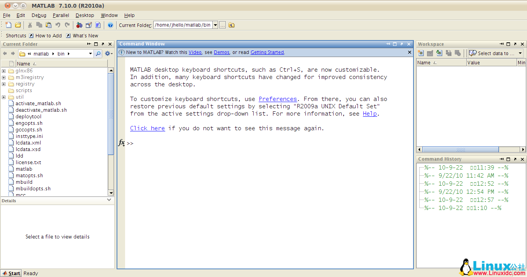Open the Desktop menu
The image size is (527, 277).
pyautogui.click(x=85, y=15)
